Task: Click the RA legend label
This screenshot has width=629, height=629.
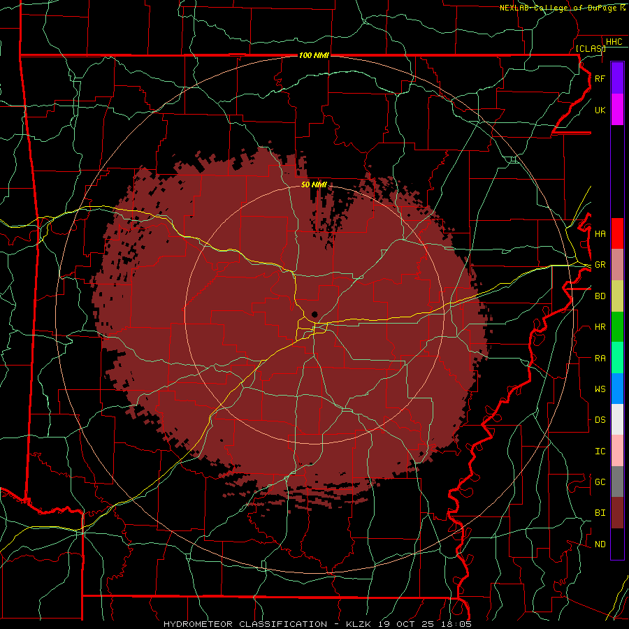Action: coord(600,358)
